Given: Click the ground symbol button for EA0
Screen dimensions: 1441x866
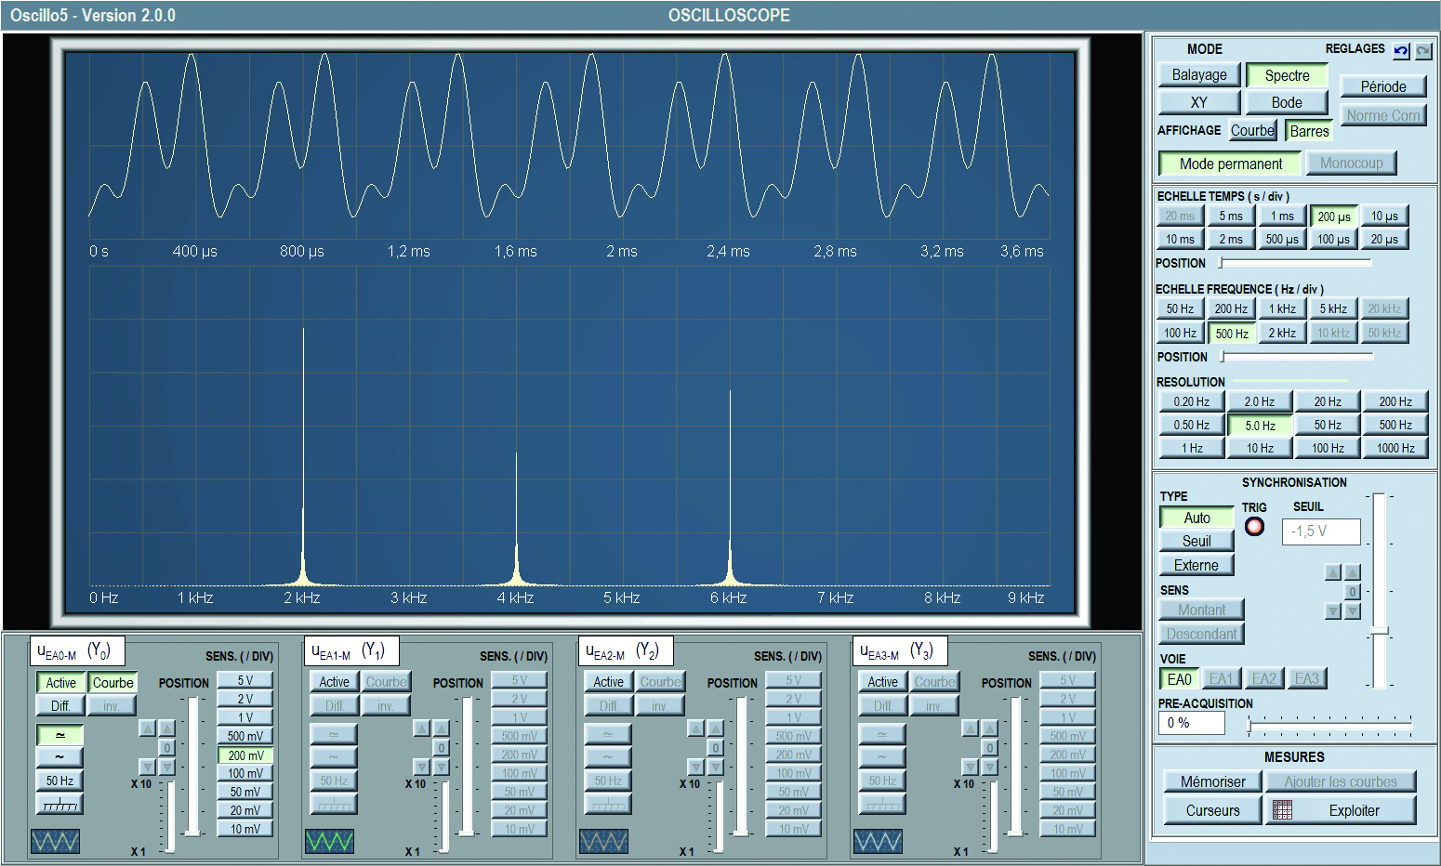Looking at the screenshot, I should click(59, 804).
